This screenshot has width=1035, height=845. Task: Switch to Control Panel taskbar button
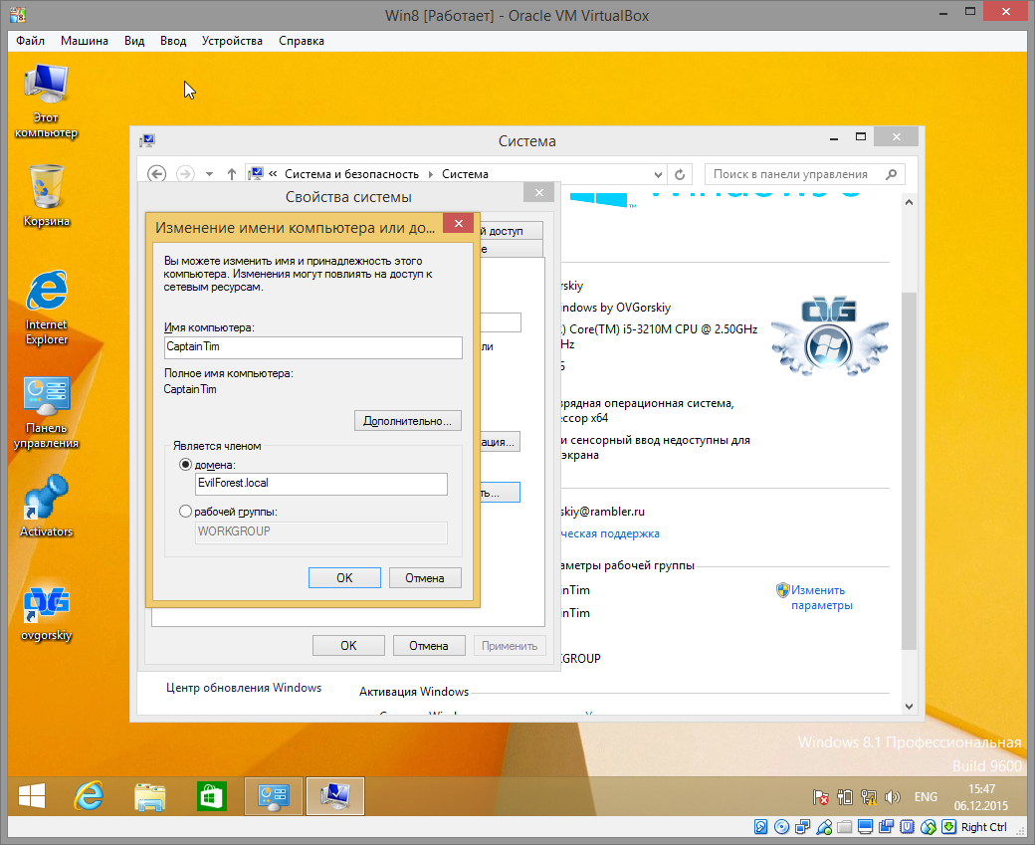(x=274, y=796)
